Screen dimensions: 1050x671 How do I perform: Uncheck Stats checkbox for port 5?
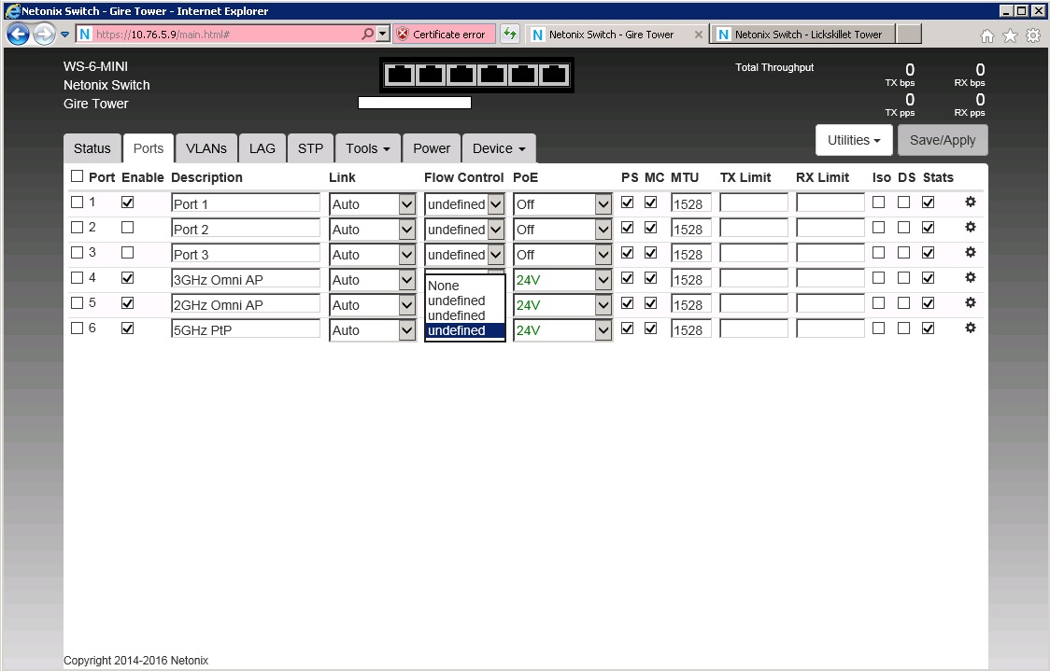click(x=928, y=302)
